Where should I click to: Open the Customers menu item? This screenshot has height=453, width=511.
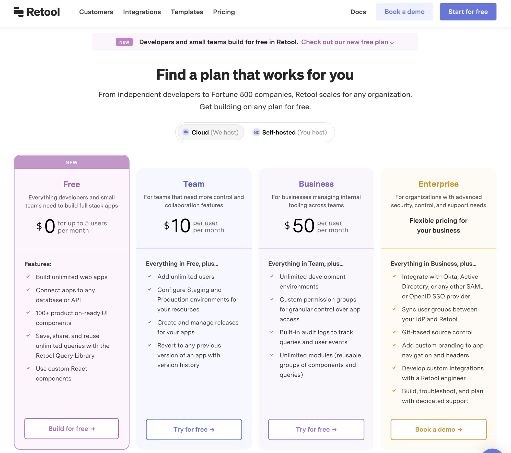(96, 12)
